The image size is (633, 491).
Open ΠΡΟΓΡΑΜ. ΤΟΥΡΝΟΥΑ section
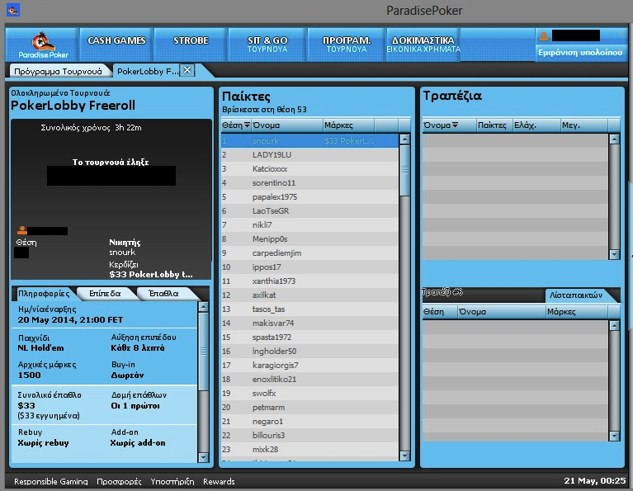coord(347,45)
